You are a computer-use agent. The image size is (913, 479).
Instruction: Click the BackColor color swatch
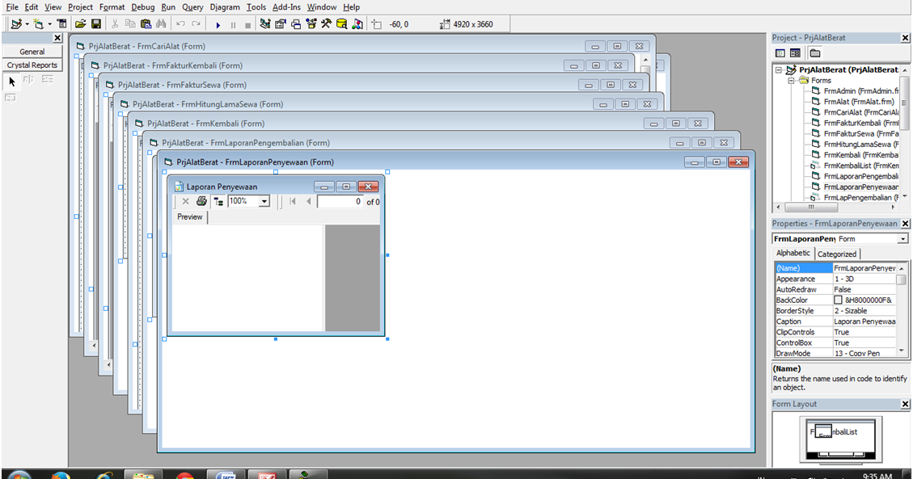click(x=838, y=299)
